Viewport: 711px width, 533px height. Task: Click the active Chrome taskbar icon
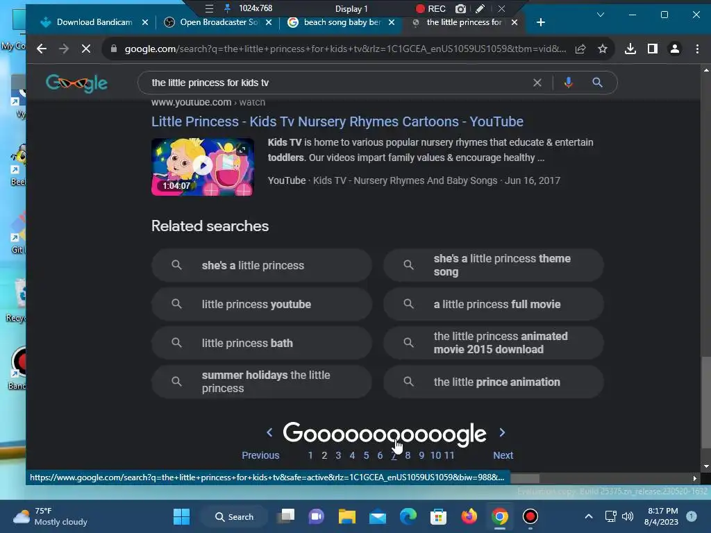[500, 516]
